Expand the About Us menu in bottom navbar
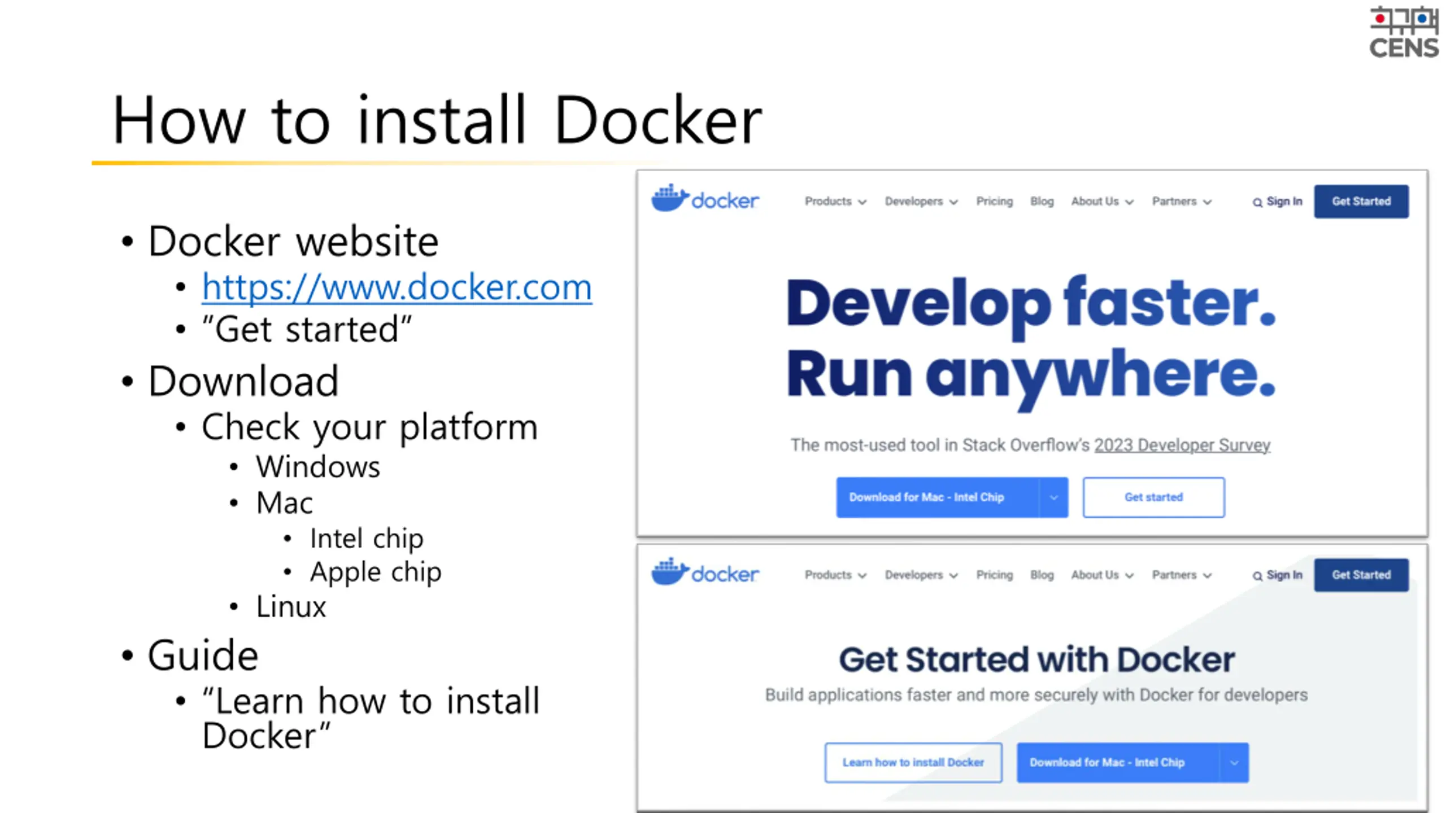The image size is (1446, 813). (1102, 575)
